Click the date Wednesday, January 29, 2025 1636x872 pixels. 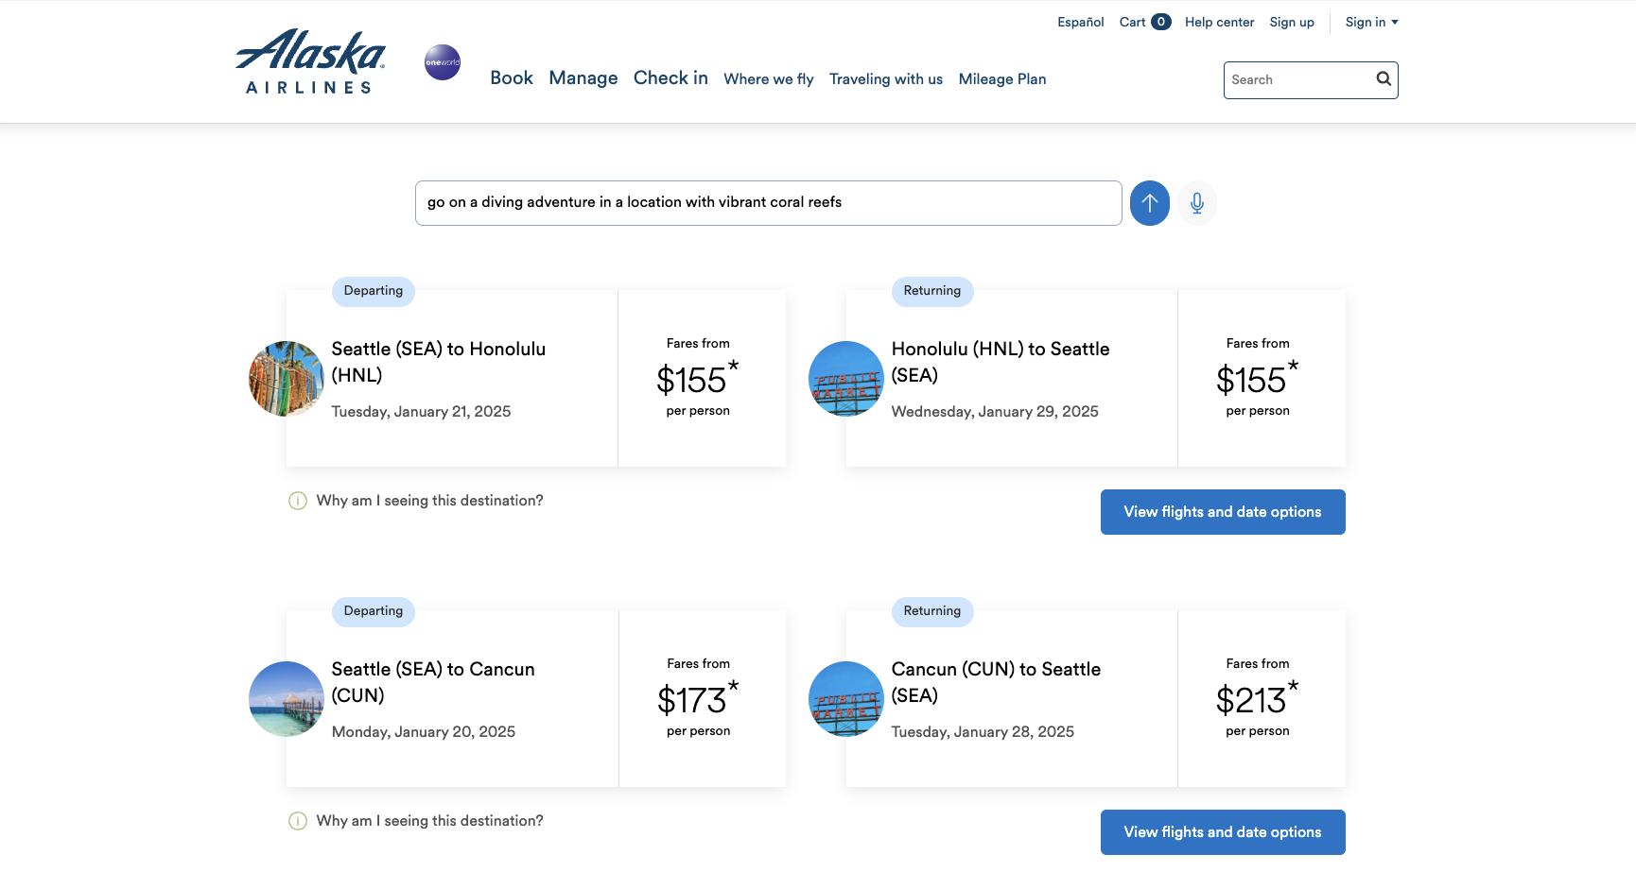coord(995,412)
